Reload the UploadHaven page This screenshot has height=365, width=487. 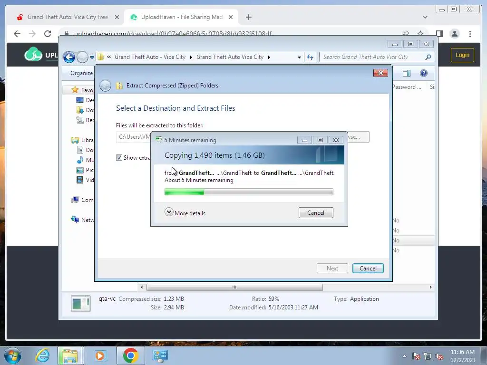(48, 34)
